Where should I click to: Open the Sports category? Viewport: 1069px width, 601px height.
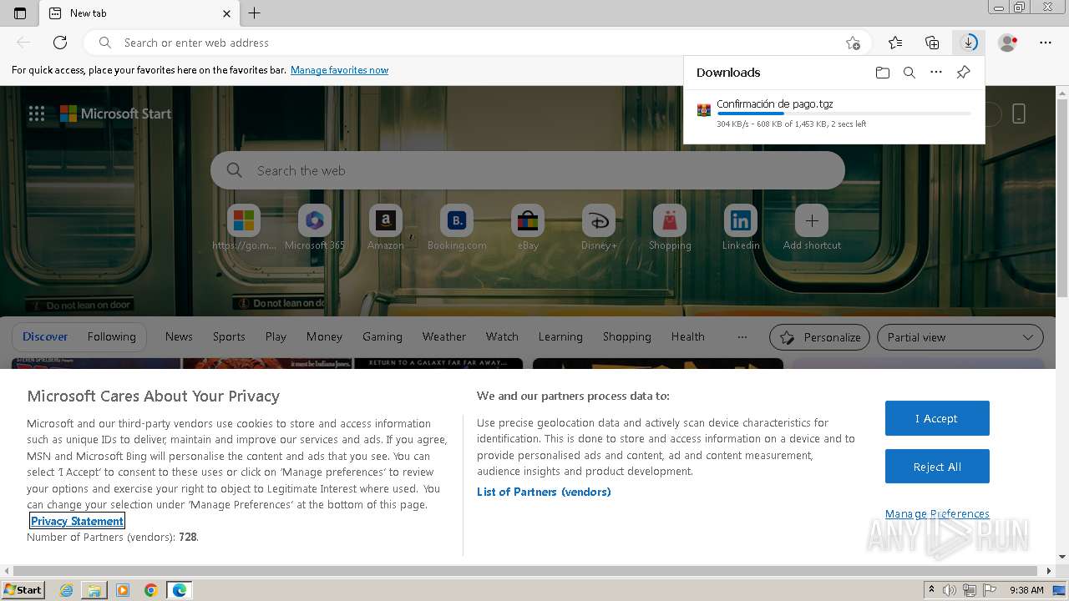[229, 336]
